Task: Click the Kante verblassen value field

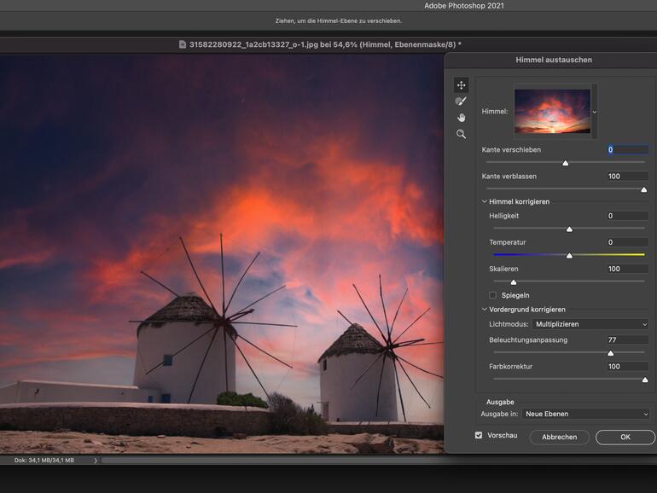Action: [x=628, y=177]
